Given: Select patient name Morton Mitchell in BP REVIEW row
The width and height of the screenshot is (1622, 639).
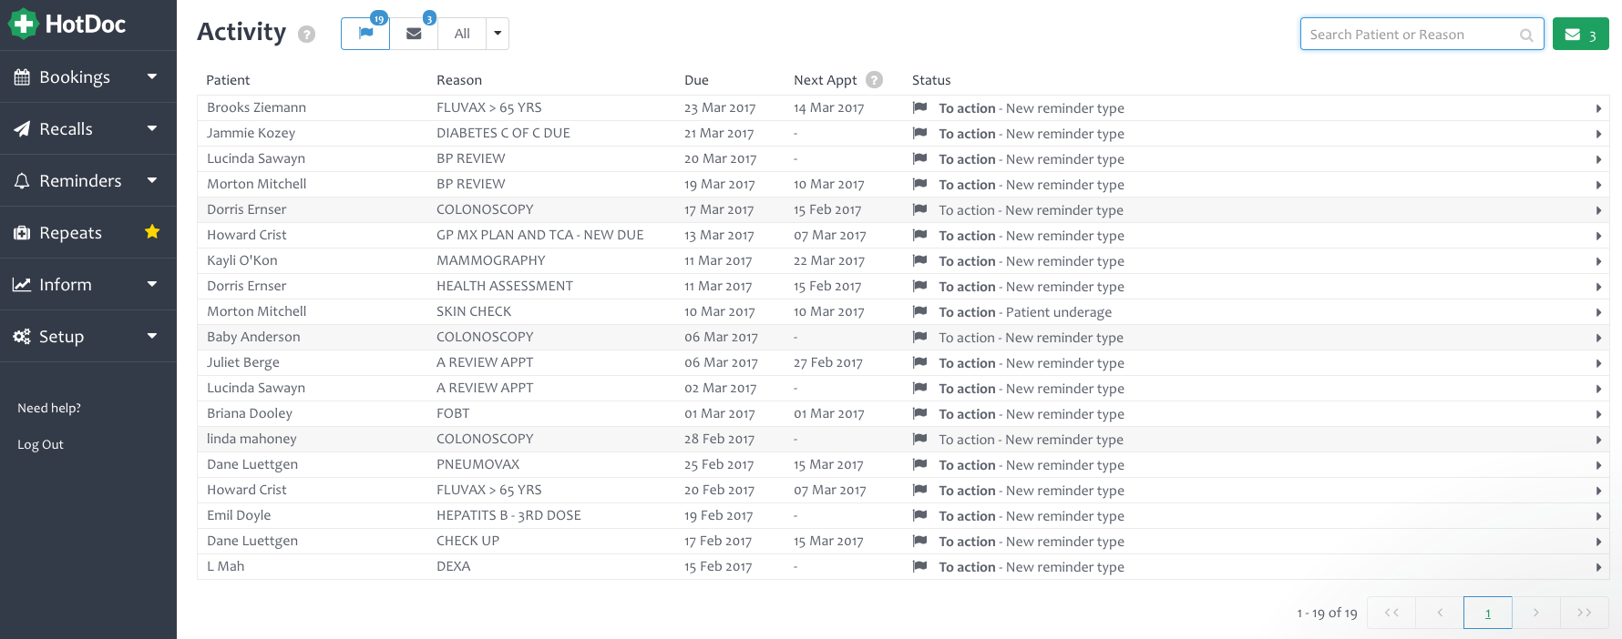Looking at the screenshot, I should (256, 184).
